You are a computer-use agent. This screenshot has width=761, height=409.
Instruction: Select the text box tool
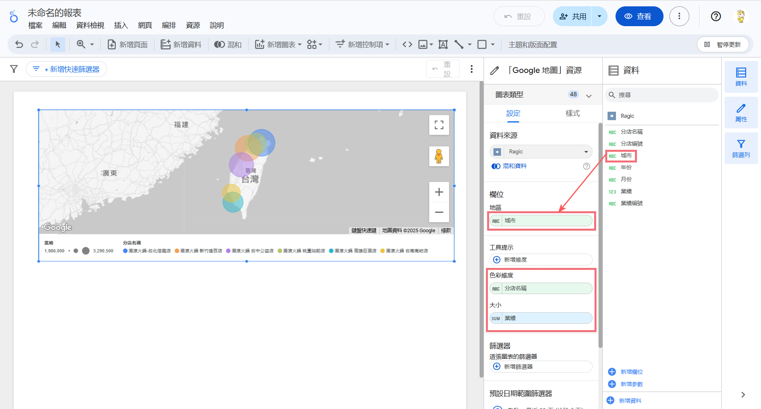tap(443, 44)
